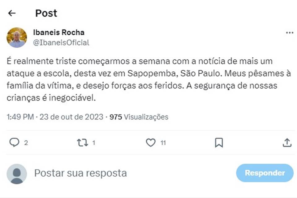Click the repost count number 1
297x198 pixels.
coord(94,143)
